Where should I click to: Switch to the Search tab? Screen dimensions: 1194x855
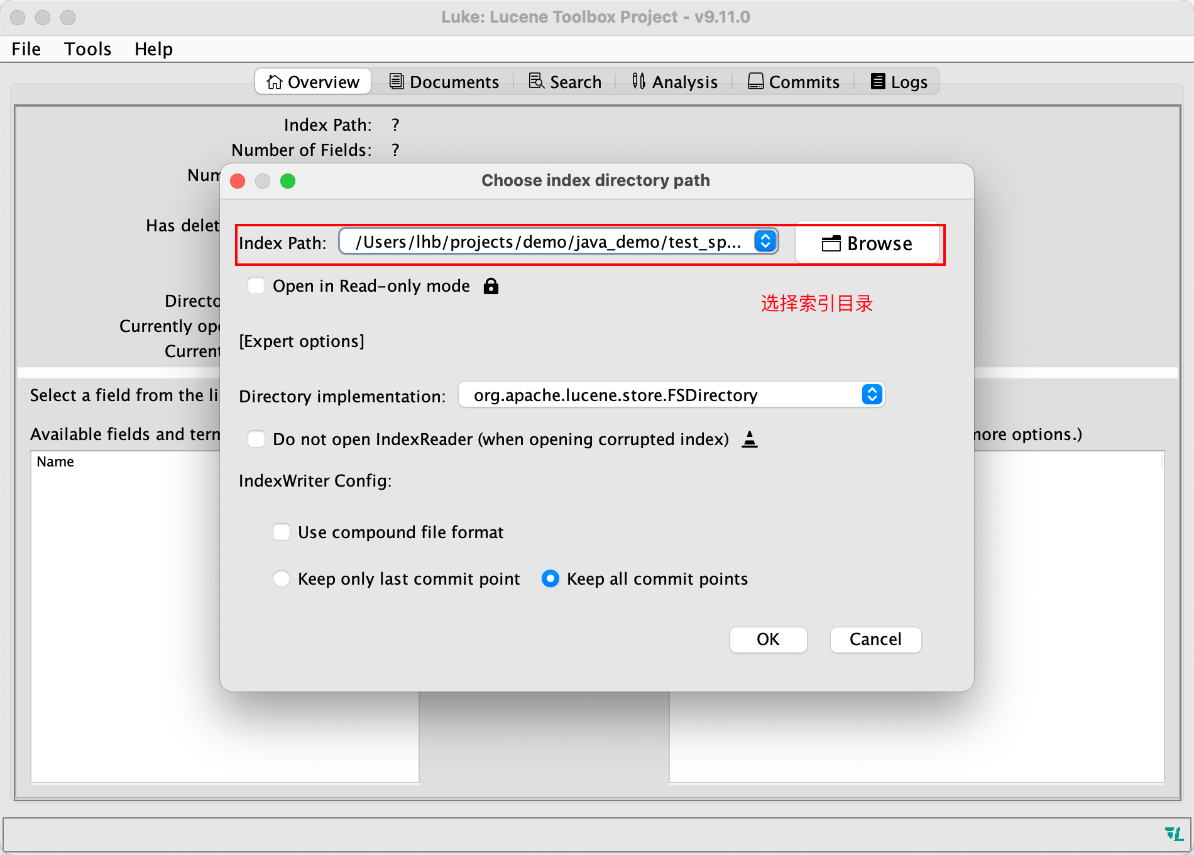[565, 82]
